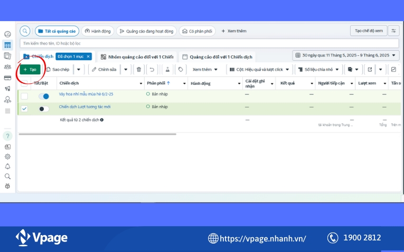Open the Số liệu chia nhỏ dropdown
The height and width of the screenshot is (252, 404).
tap(318, 70)
